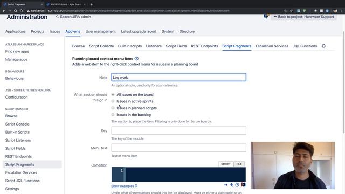Screen dimensions: 345x194
Task: Click Back to project: Hardware Support
Action: pos(303,17)
